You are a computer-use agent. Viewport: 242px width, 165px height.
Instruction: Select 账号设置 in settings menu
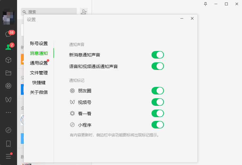click(39, 43)
